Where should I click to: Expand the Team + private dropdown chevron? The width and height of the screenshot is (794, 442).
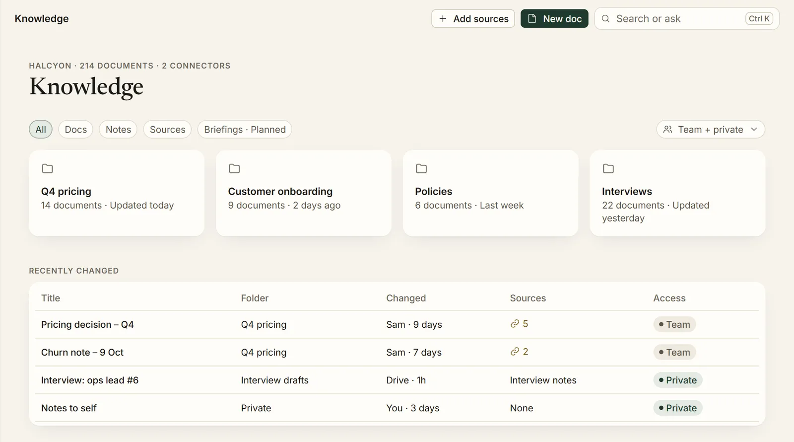[x=754, y=130]
